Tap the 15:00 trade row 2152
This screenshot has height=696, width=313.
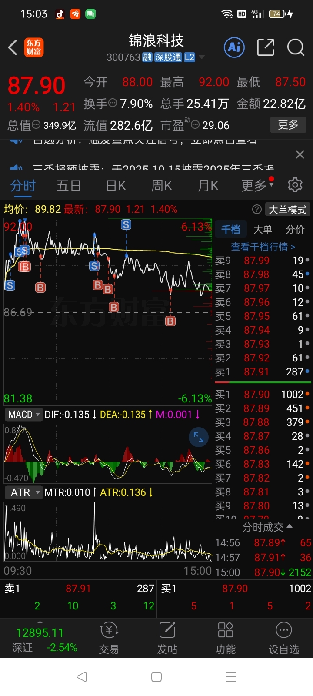coord(263,572)
